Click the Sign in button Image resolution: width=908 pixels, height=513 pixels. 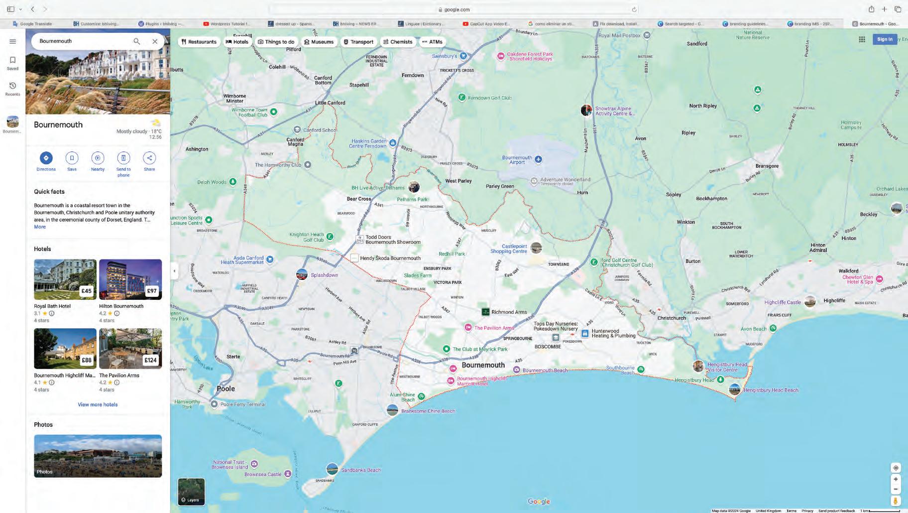click(x=885, y=39)
